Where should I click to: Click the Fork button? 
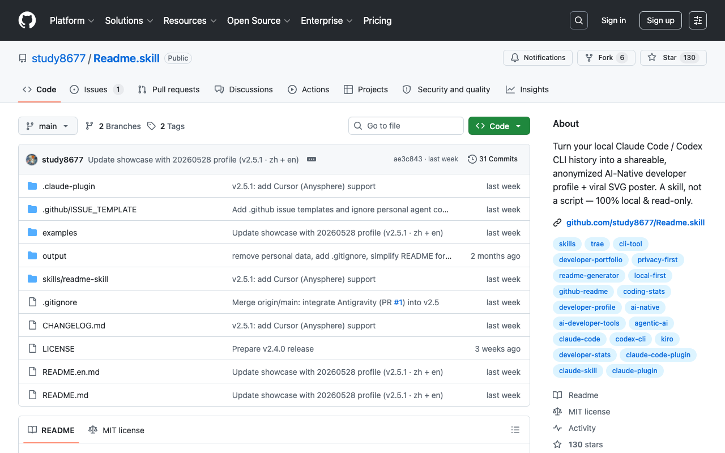click(606, 58)
